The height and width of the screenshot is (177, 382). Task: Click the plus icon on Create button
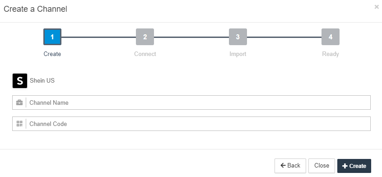tap(345, 166)
